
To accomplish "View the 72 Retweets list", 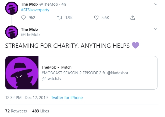I will click(16, 111).
